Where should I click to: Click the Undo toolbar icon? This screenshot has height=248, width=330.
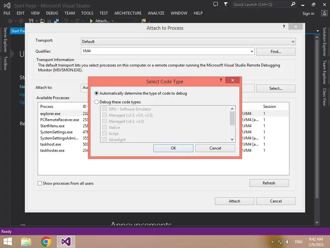pyautogui.click(x=66, y=21)
